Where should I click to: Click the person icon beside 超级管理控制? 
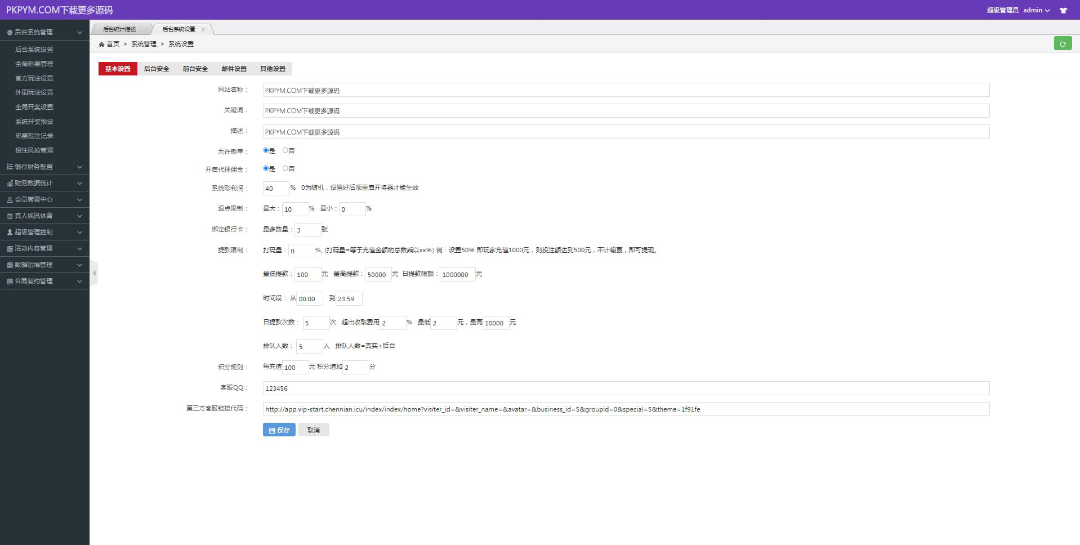pyautogui.click(x=10, y=232)
